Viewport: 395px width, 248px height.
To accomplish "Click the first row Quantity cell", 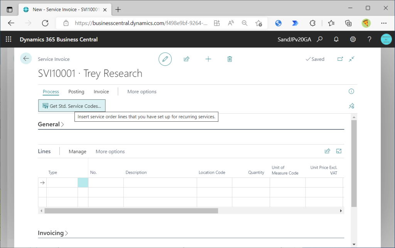I will point(251,183).
